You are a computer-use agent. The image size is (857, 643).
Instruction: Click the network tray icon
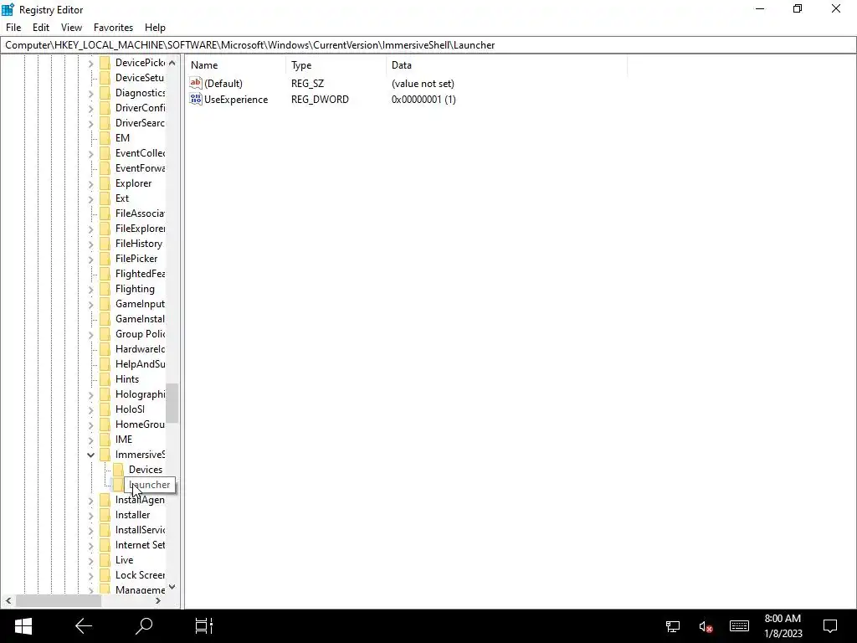[x=673, y=626]
